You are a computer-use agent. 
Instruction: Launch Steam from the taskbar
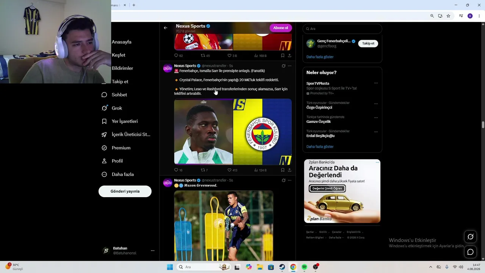coord(282,267)
